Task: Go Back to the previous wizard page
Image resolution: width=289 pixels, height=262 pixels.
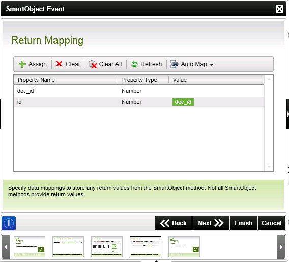Action: coord(174,223)
